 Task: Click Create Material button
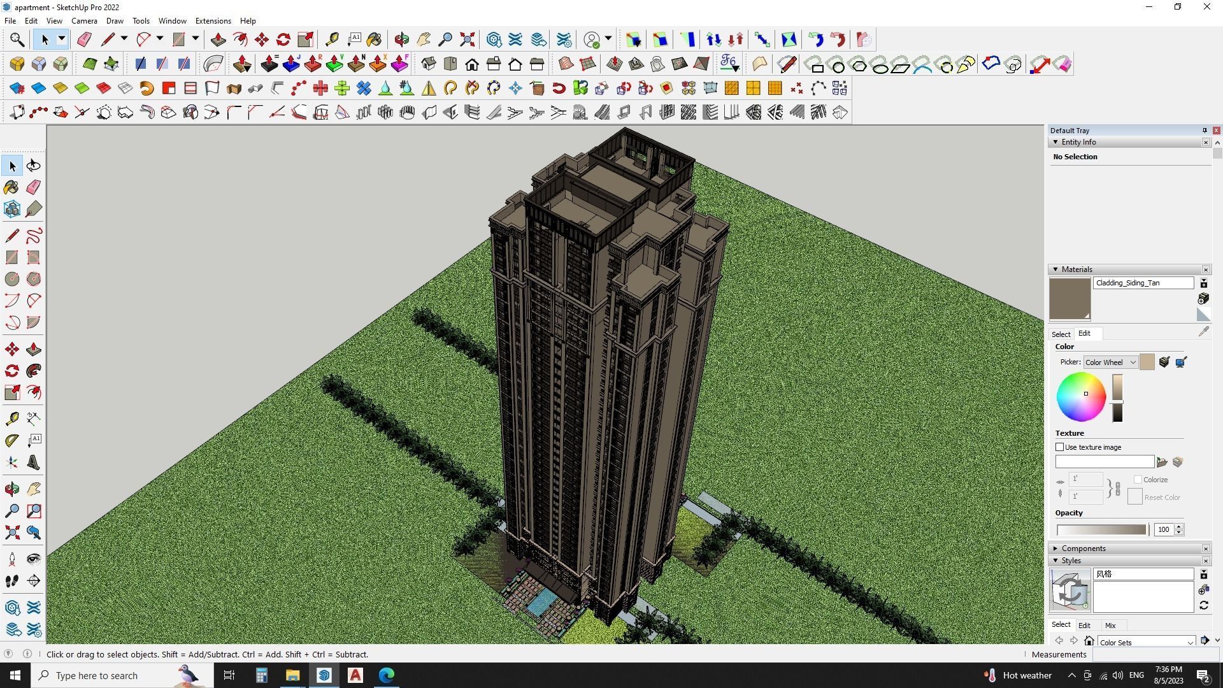1203,299
